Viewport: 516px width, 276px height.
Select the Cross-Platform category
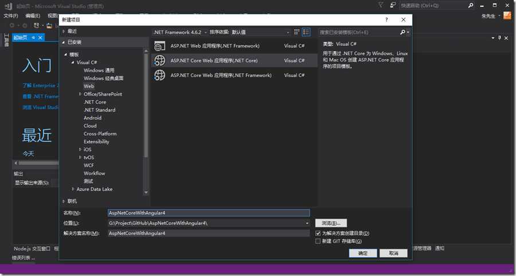(100, 134)
